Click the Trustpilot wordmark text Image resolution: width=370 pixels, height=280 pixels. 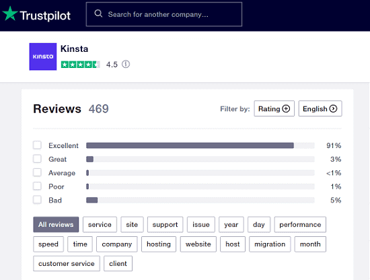pos(45,16)
